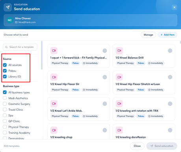Click the paper plane Send education icon
Image resolution: width=181 pixels, height=152 pixels.
(7, 7)
